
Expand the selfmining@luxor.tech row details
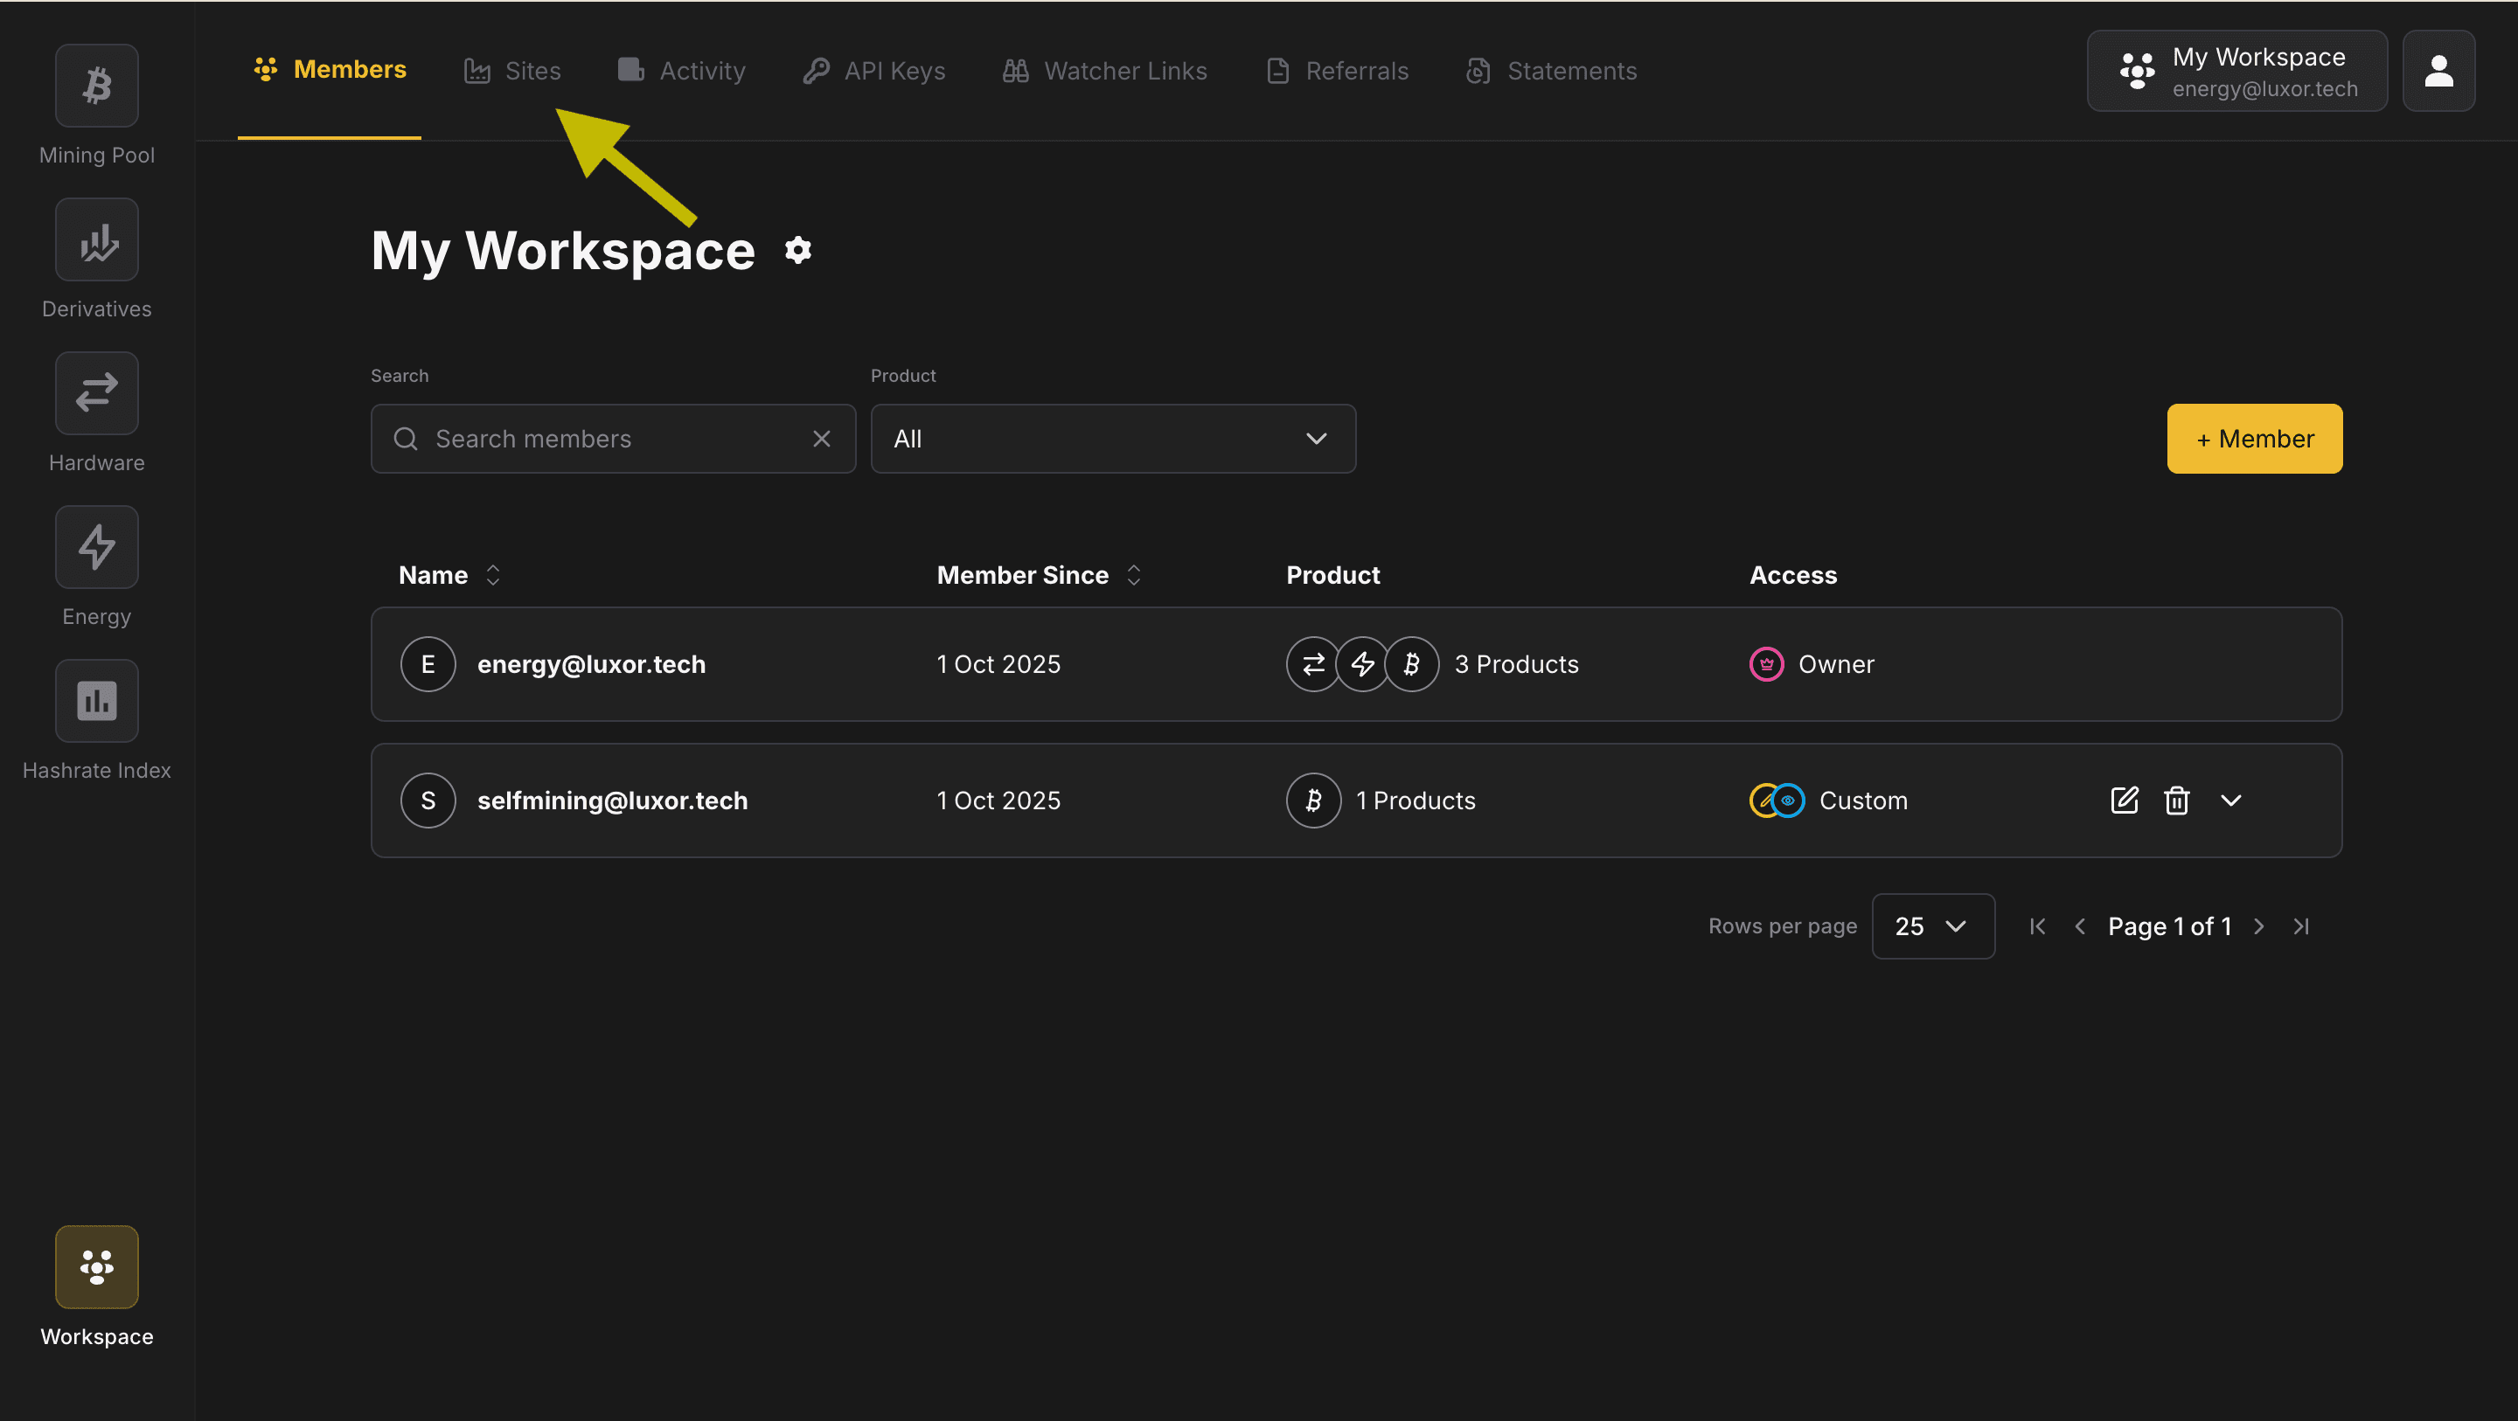click(2229, 801)
